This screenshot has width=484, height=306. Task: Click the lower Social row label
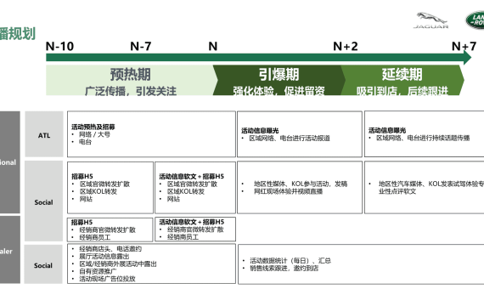pyautogui.click(x=43, y=264)
